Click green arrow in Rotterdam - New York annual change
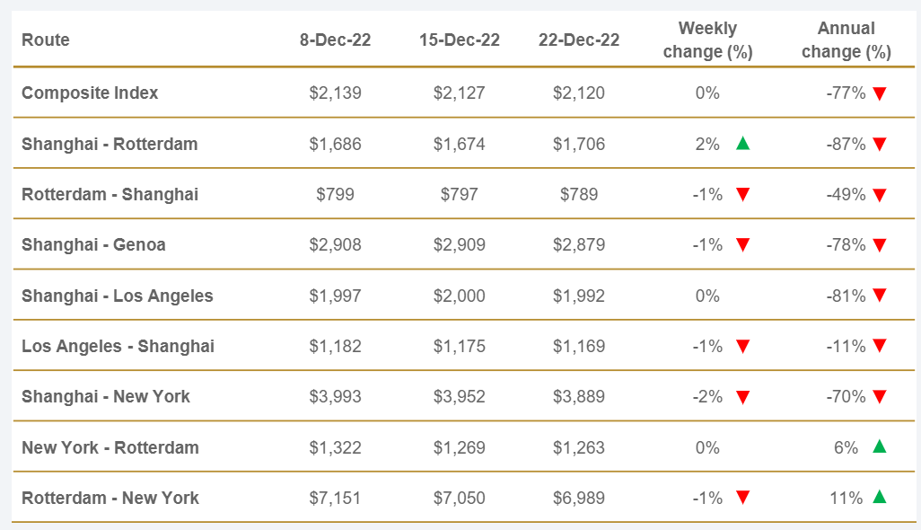Screen dimensions: 921x530 [880, 497]
